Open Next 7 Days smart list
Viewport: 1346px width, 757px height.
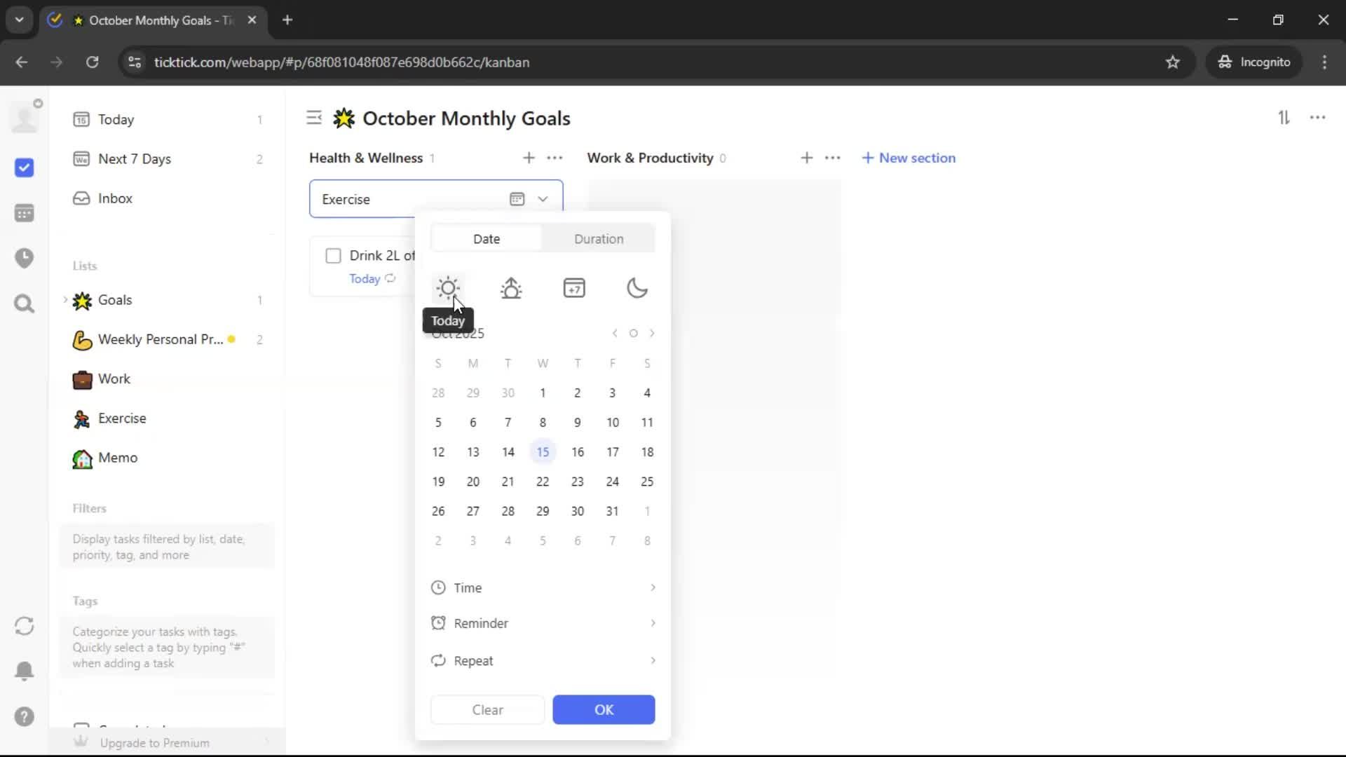(x=135, y=159)
